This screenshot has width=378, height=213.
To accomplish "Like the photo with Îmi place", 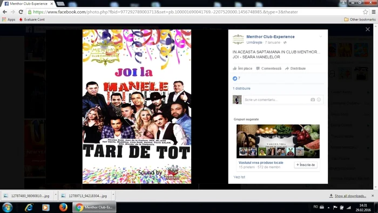I will tap(242, 69).
